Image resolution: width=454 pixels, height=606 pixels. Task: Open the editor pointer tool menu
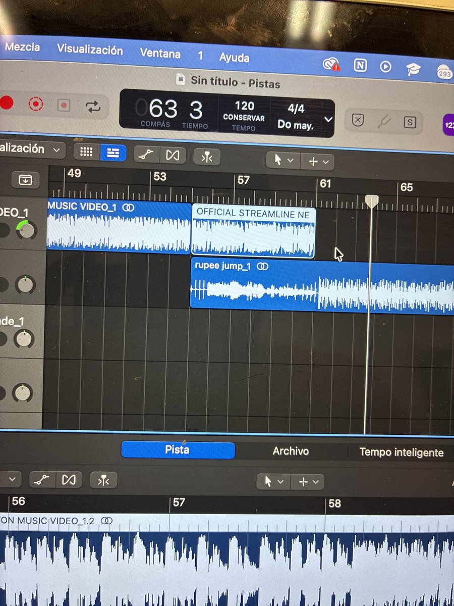point(273,482)
